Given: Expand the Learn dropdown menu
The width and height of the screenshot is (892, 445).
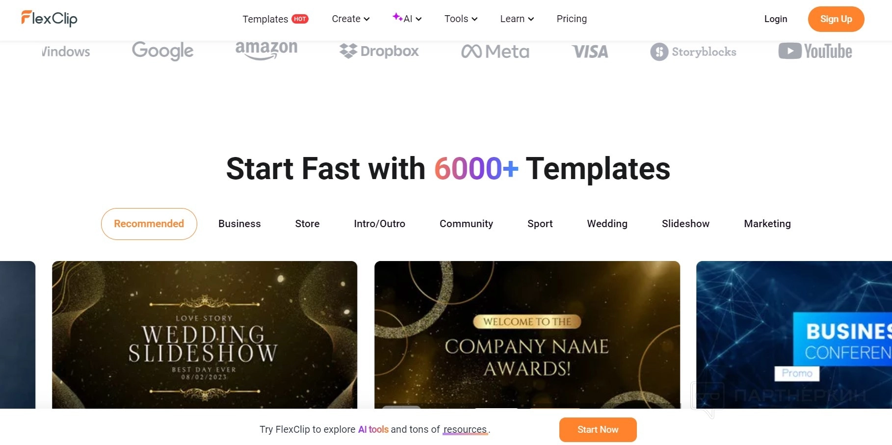Looking at the screenshot, I should tap(517, 19).
